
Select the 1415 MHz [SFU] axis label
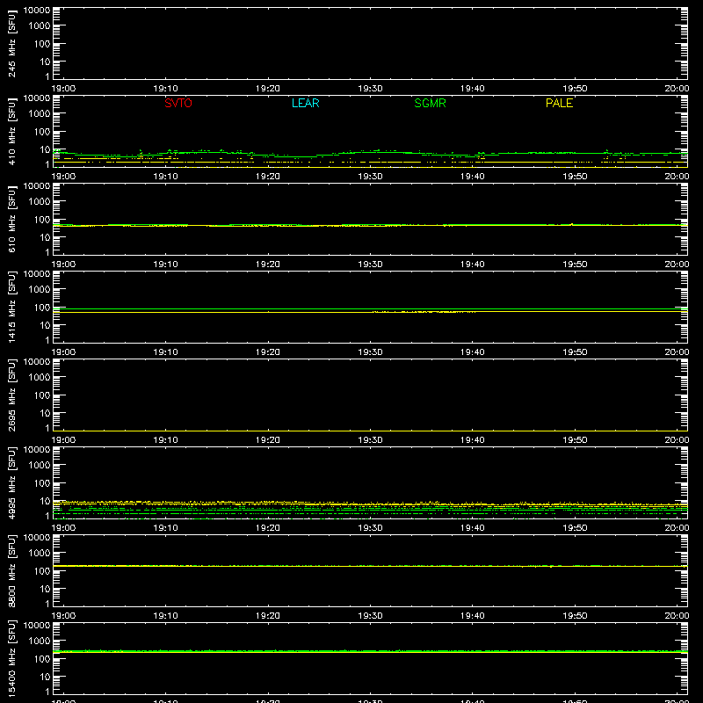pos(11,307)
